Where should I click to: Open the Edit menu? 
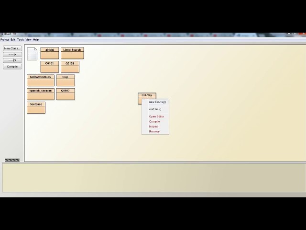[x=13, y=39]
